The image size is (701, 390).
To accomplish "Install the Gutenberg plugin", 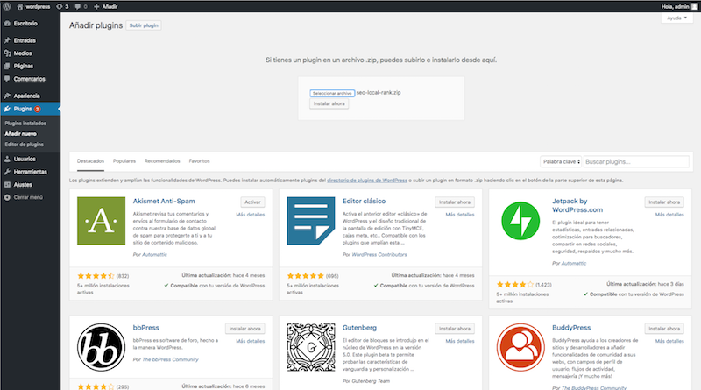I will (x=455, y=329).
